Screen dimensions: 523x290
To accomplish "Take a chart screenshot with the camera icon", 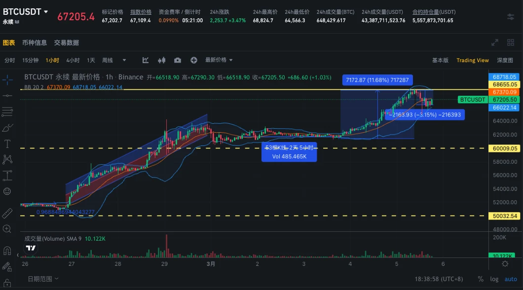I will pyautogui.click(x=178, y=60).
